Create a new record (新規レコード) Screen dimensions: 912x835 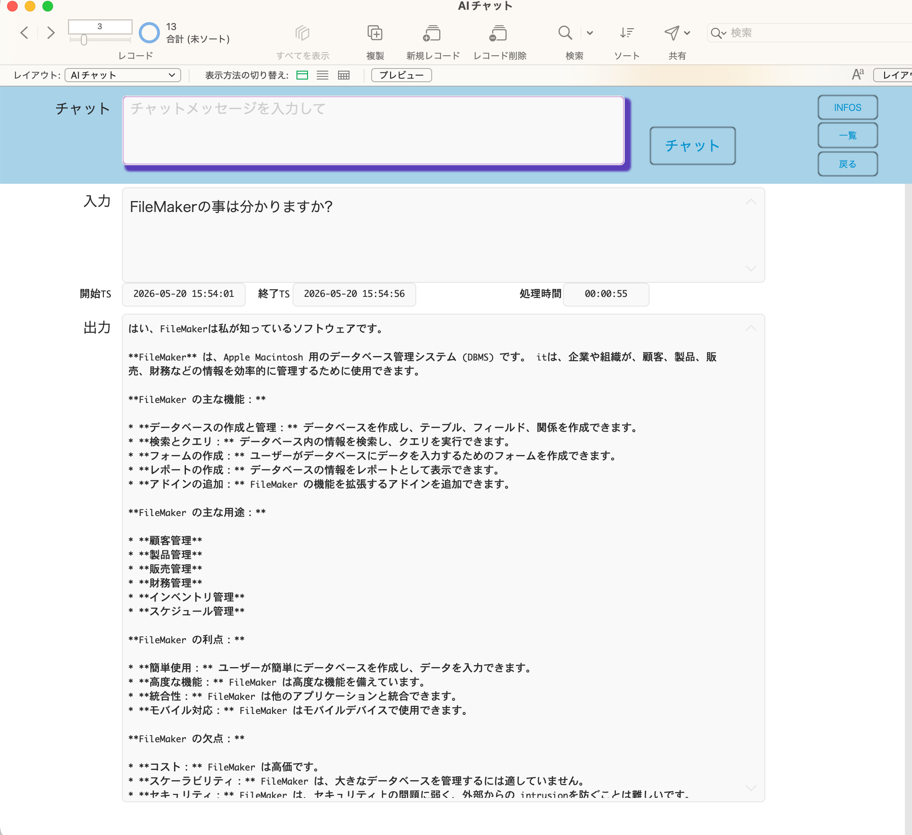point(432,33)
